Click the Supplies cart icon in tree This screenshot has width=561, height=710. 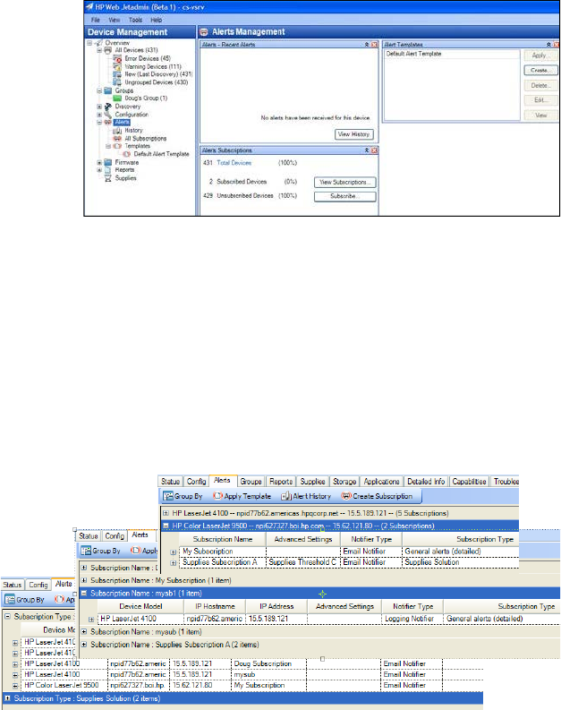(108, 178)
